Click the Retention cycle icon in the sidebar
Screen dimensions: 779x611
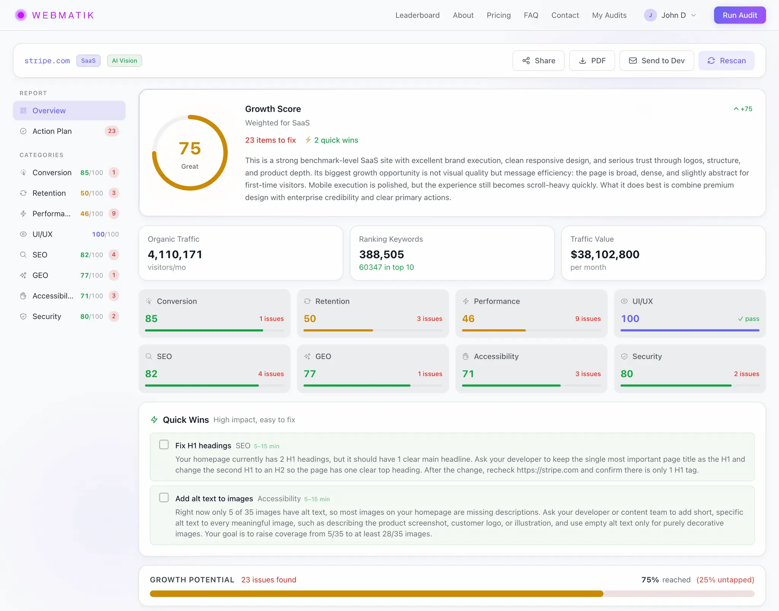[x=23, y=193]
